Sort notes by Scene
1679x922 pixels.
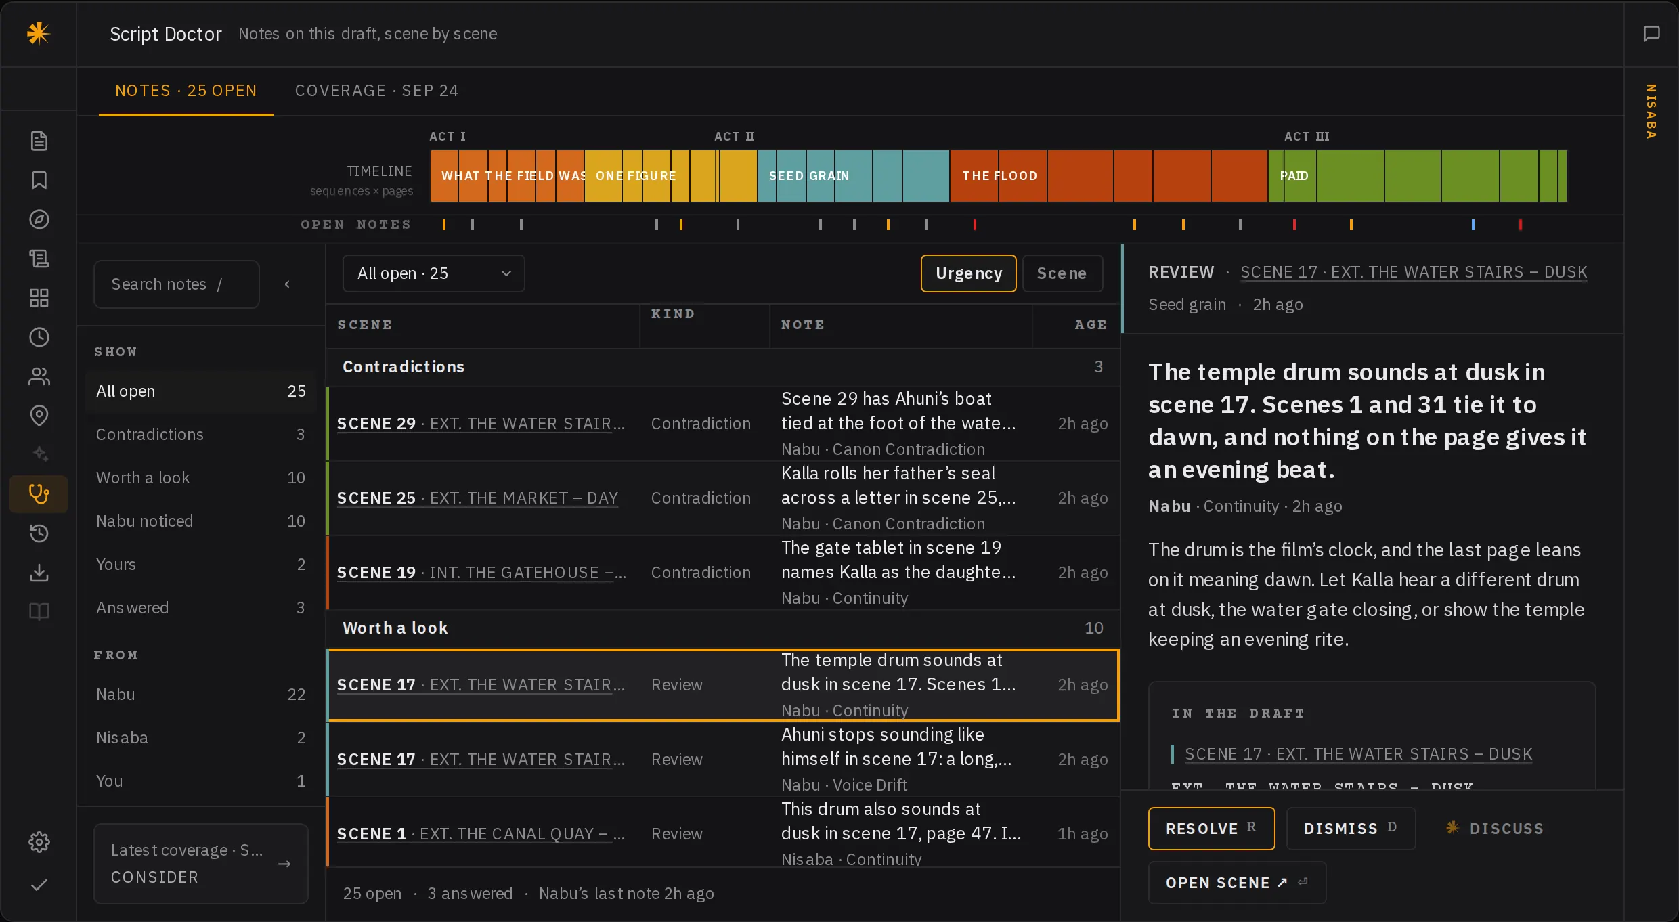(1062, 273)
